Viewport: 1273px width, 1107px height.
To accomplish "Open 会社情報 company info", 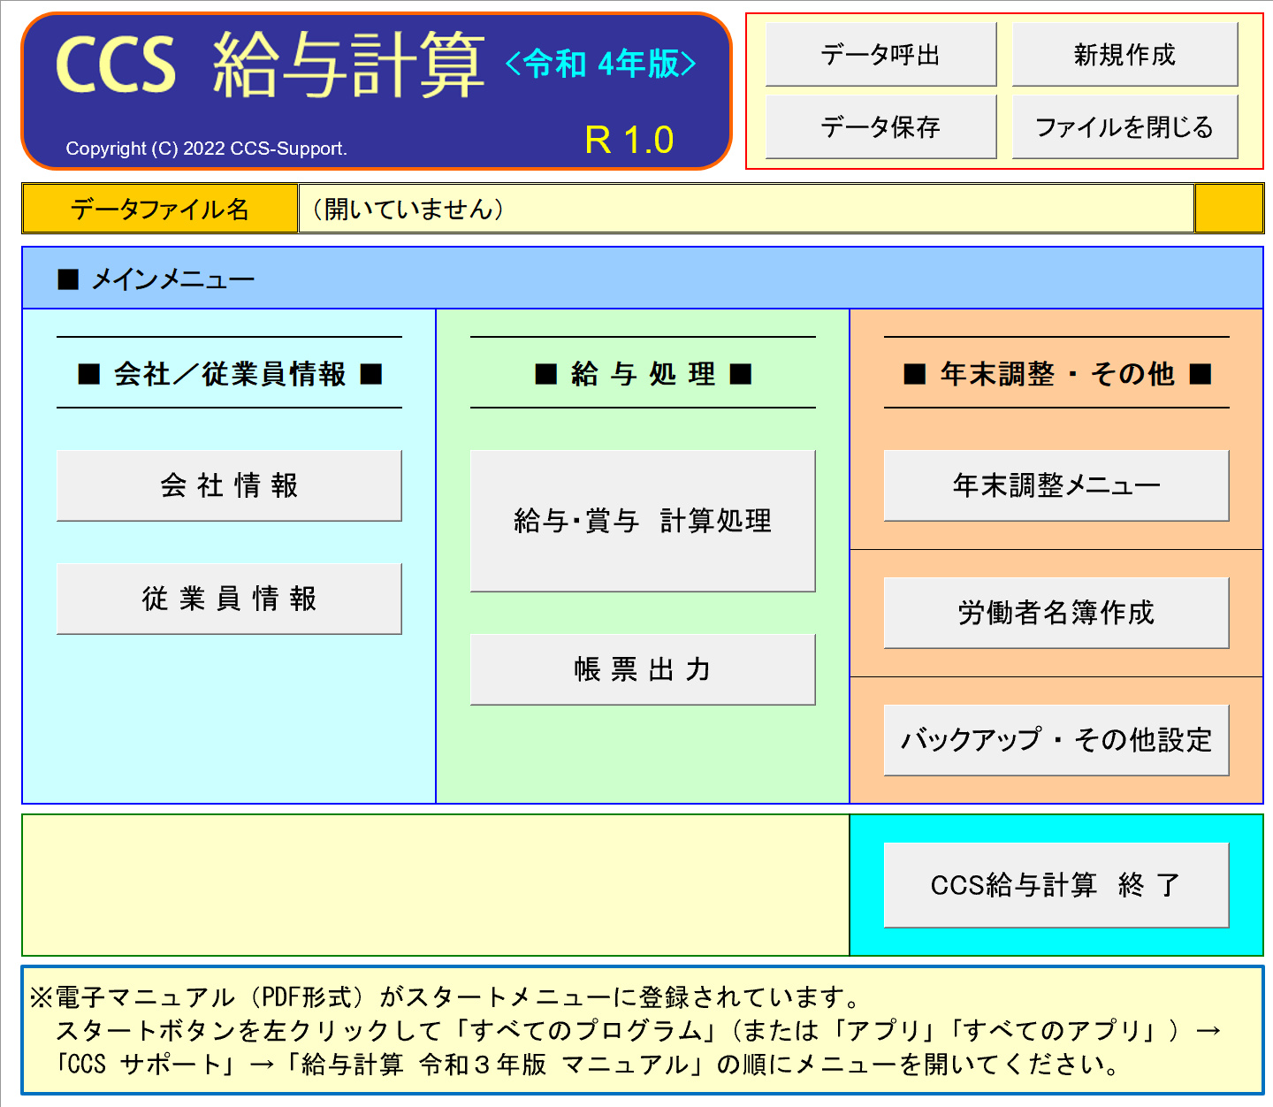I will click(229, 485).
